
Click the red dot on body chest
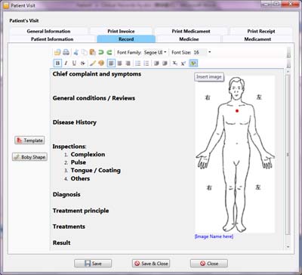tap(237, 111)
